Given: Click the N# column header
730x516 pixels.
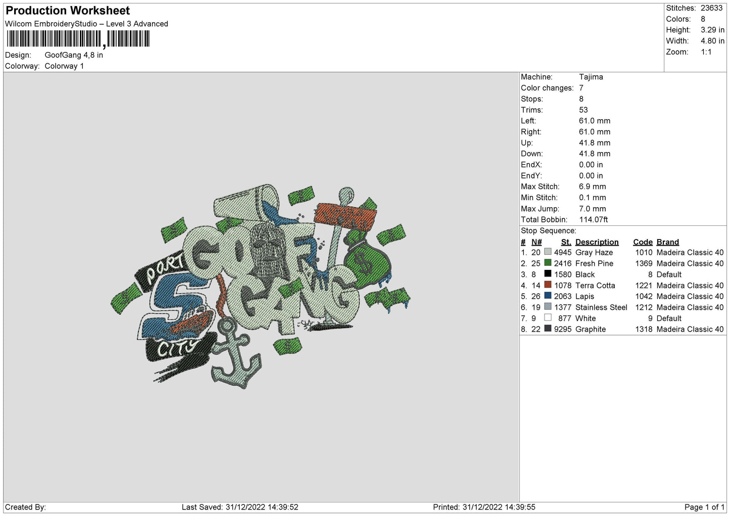Looking at the screenshot, I should (x=537, y=242).
